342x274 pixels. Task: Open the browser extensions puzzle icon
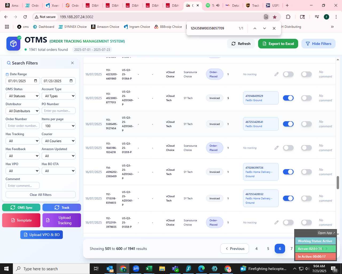click(x=288, y=17)
